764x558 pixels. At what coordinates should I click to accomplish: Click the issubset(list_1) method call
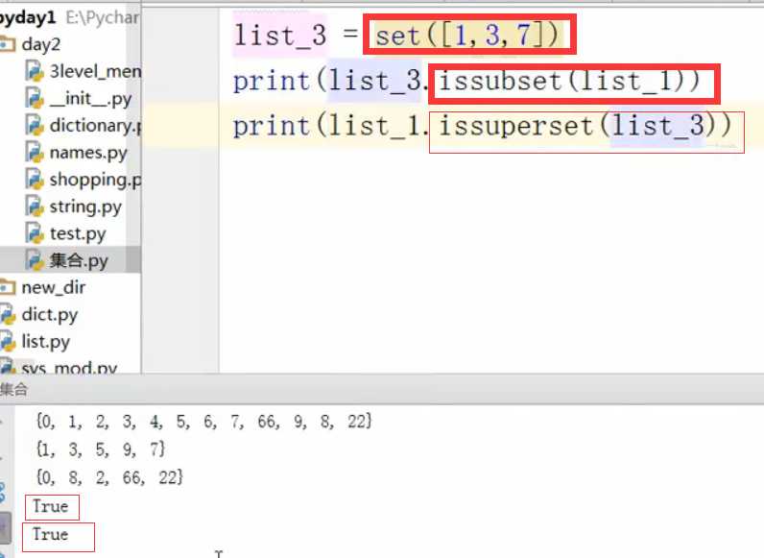click(x=568, y=82)
